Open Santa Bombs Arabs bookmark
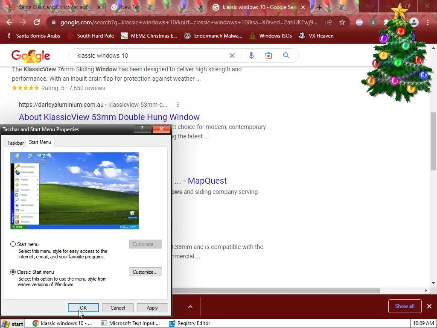437x328 pixels. (33, 36)
